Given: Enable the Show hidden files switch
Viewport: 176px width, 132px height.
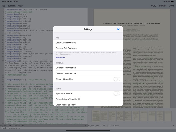Looking at the screenshot, I should (x=117, y=79).
